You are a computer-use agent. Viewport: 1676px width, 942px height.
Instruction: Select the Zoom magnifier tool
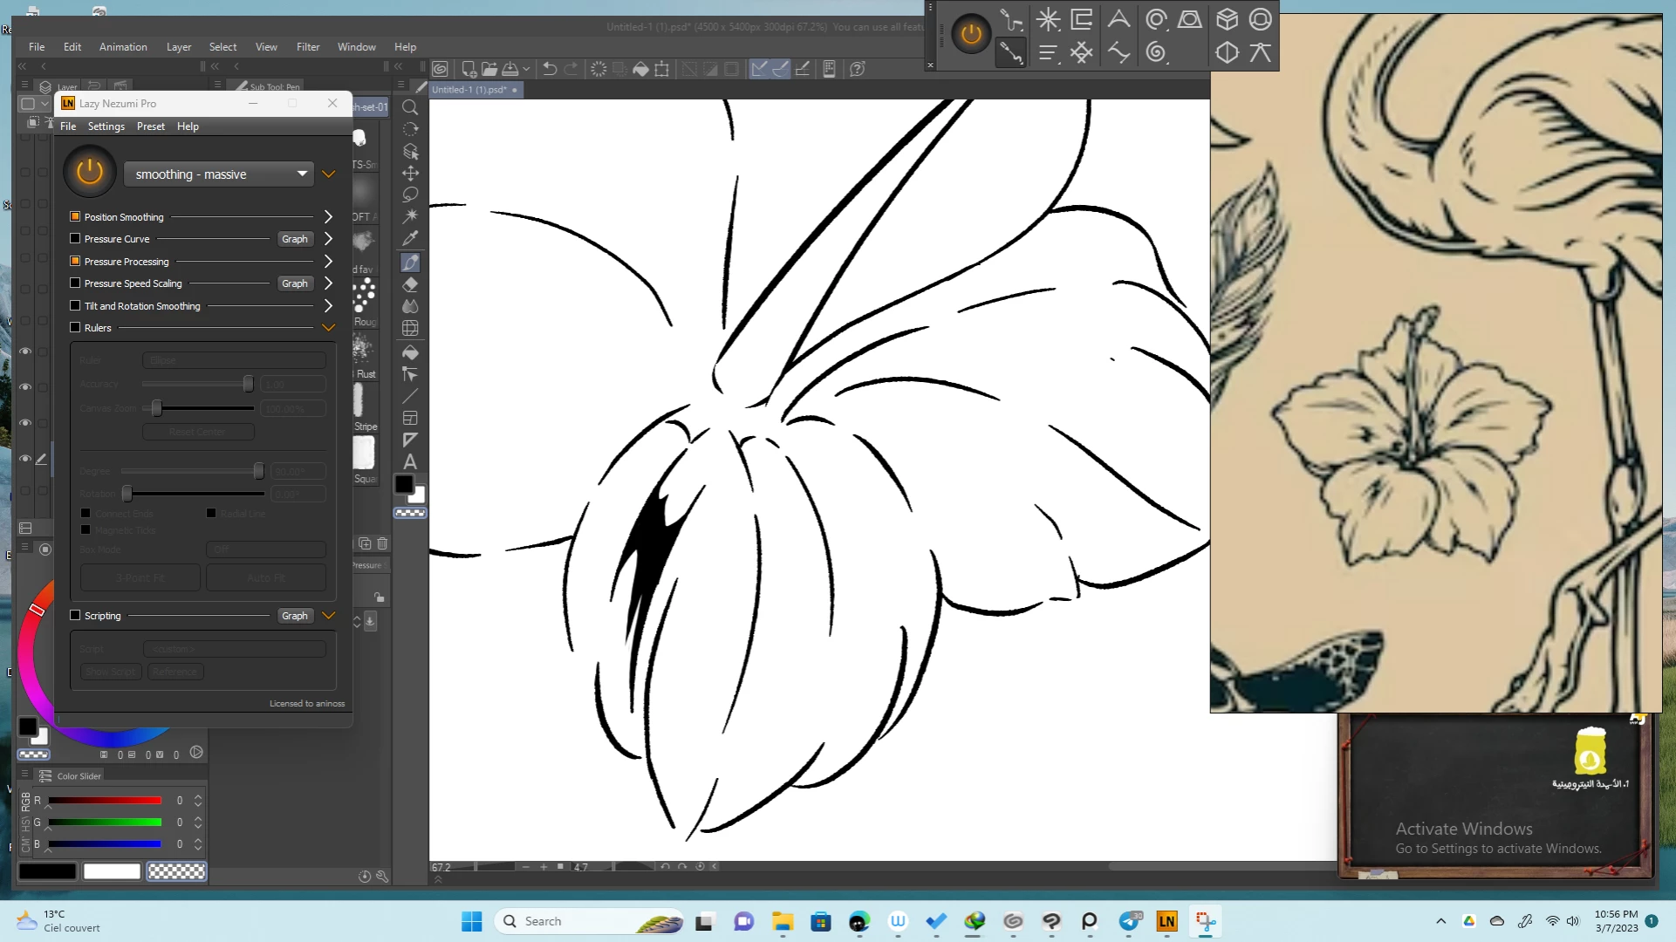(410, 107)
